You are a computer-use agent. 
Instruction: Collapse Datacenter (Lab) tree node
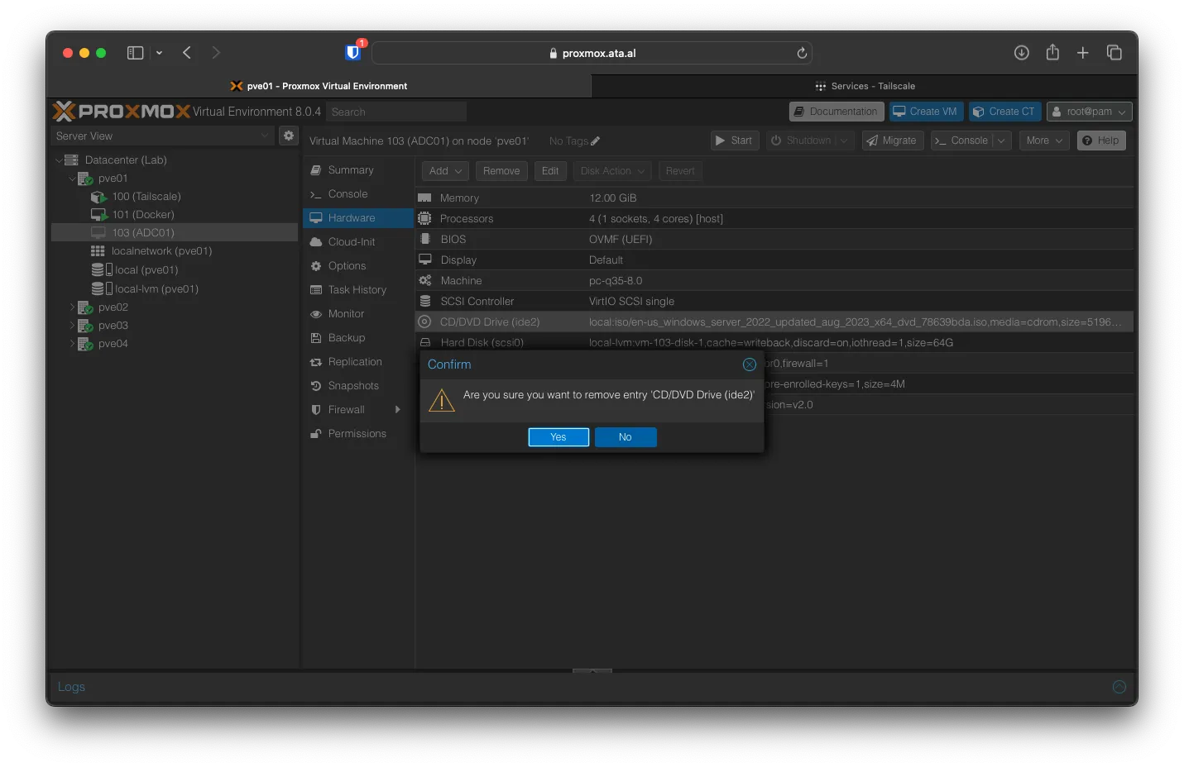[x=59, y=160]
